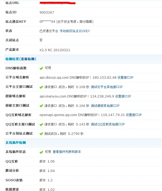Open 手动修改站点ID/KEY link
The width and height of the screenshot is (162, 191).
(75, 31)
